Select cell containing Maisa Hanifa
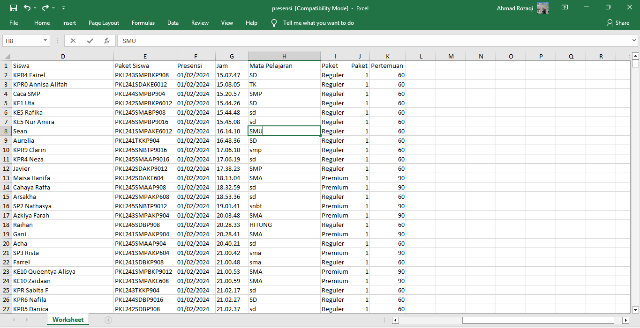 tap(63, 178)
